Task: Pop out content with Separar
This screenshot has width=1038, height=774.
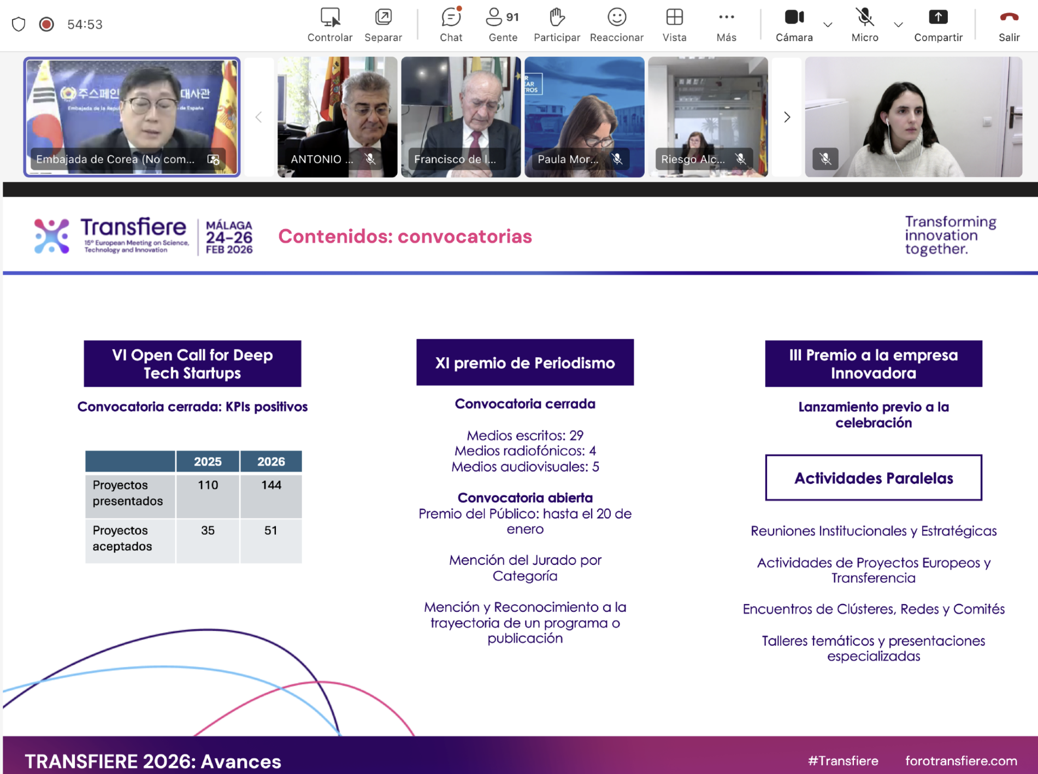Action: click(383, 25)
